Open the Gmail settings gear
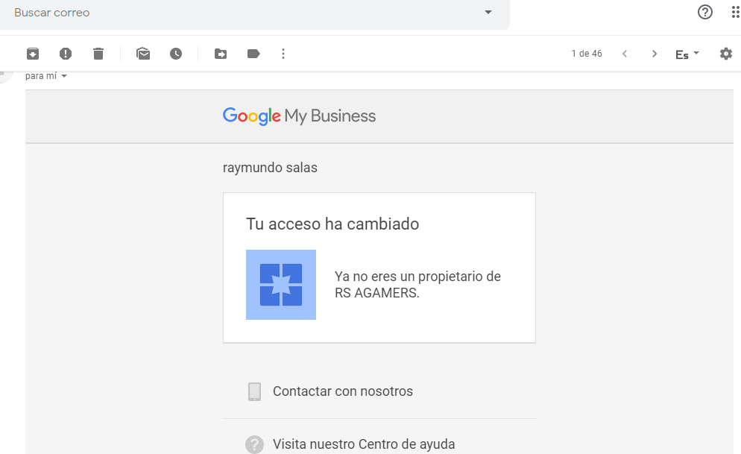This screenshot has width=741, height=454. (726, 53)
